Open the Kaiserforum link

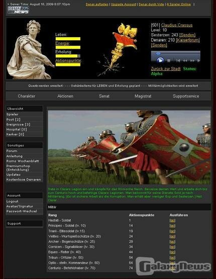click(x=188, y=40)
